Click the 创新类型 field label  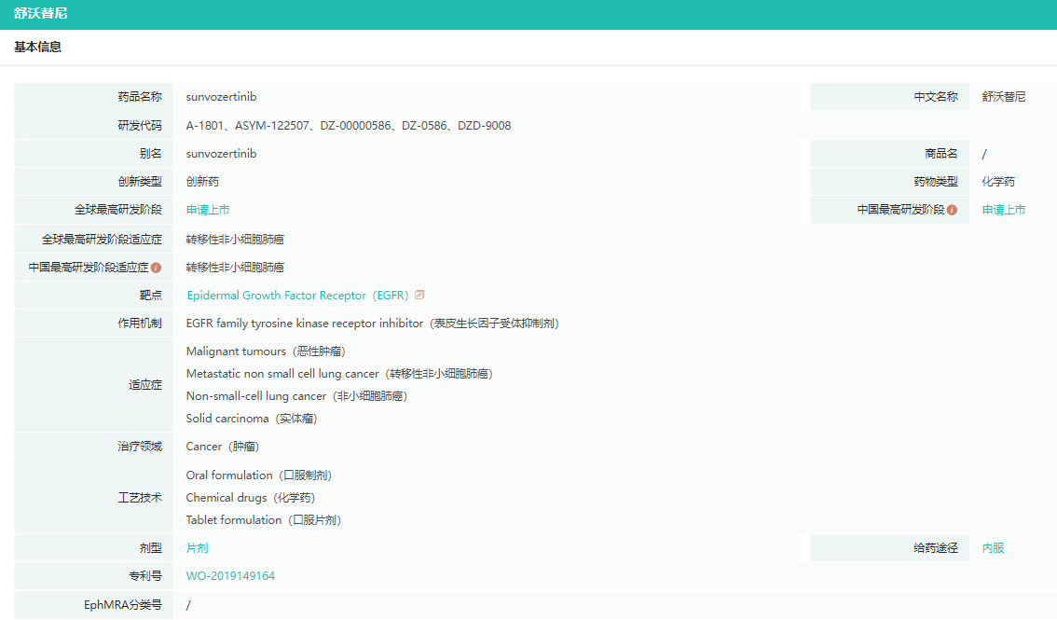point(140,182)
